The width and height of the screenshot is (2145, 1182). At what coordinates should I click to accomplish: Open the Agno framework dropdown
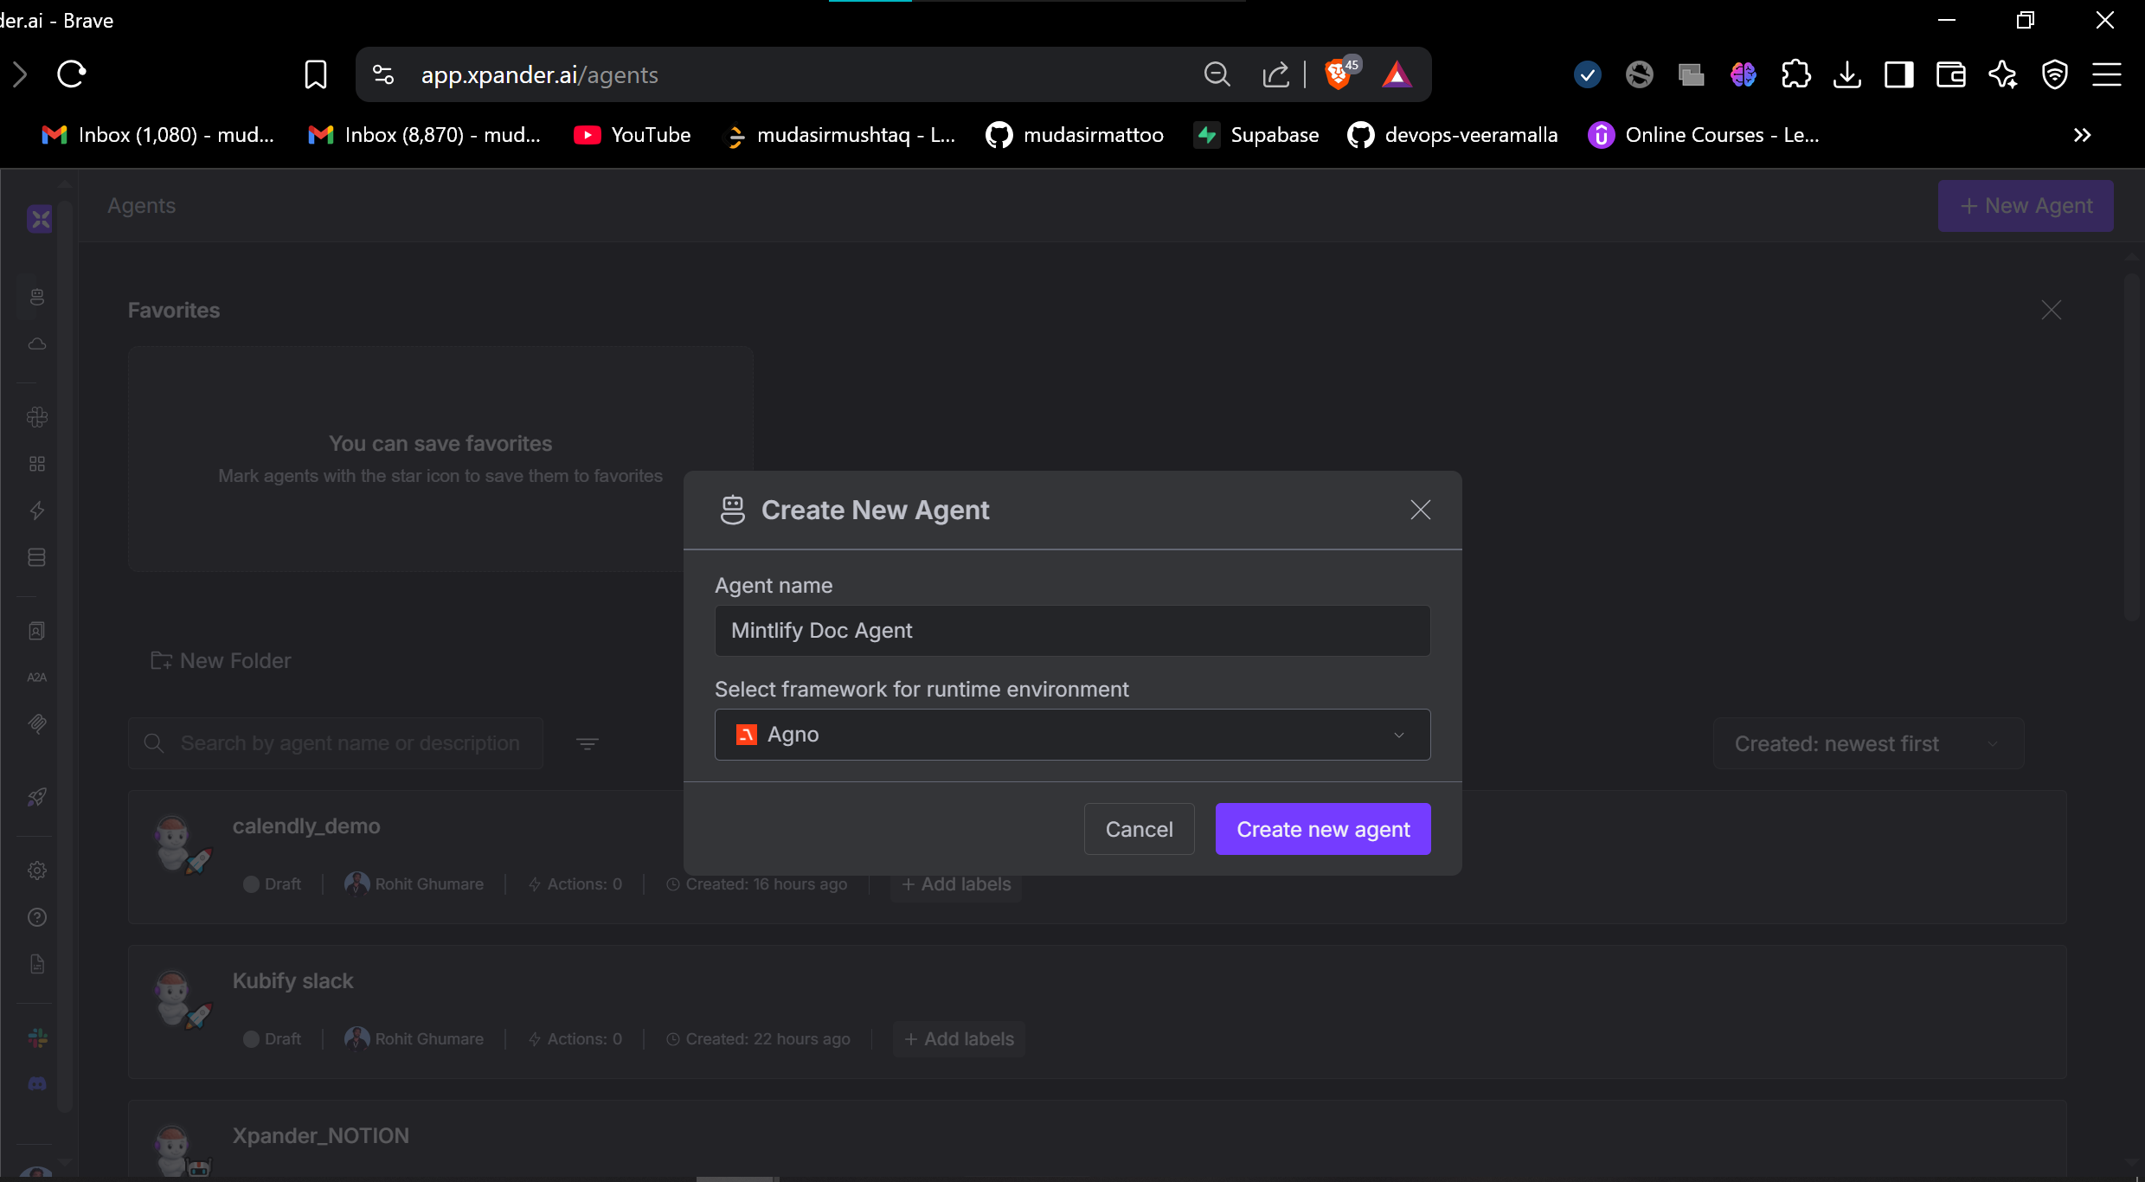tap(1072, 735)
